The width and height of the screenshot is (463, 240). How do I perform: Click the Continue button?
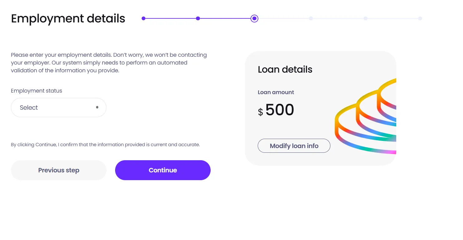pos(163,170)
